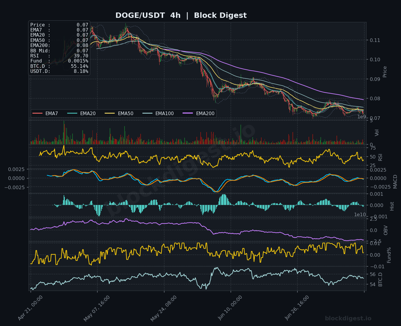Click the red EMA7 legend line swatch
Viewport: 401px width, 326px height.
point(37,113)
